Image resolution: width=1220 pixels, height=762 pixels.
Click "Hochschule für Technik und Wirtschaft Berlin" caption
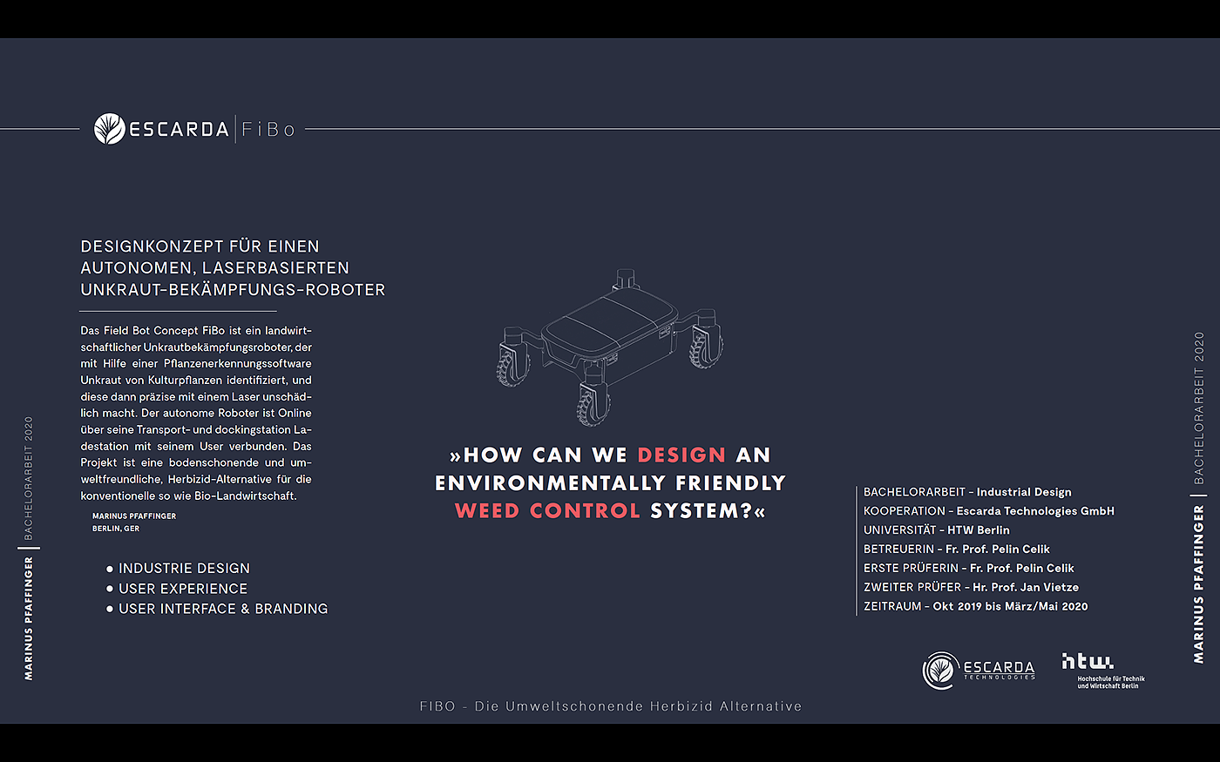[x=1111, y=682]
